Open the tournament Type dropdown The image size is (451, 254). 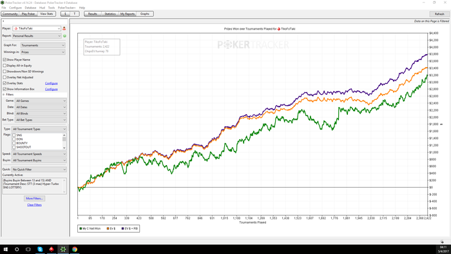39,129
